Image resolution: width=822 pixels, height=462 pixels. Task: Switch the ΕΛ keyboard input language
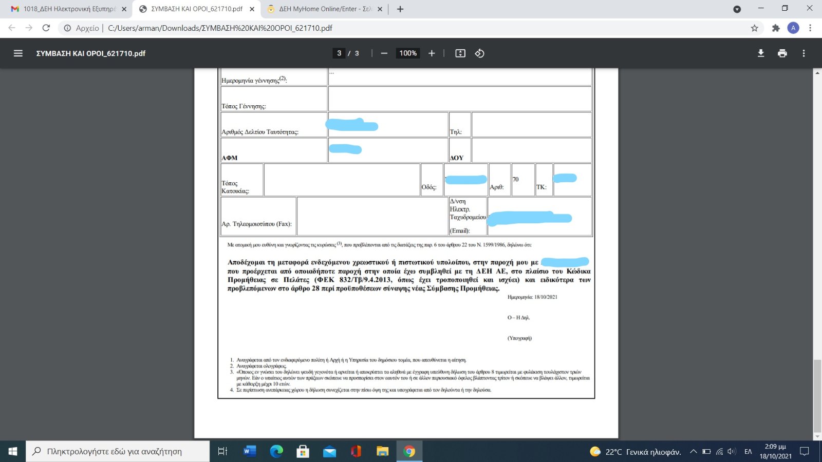[748, 452]
